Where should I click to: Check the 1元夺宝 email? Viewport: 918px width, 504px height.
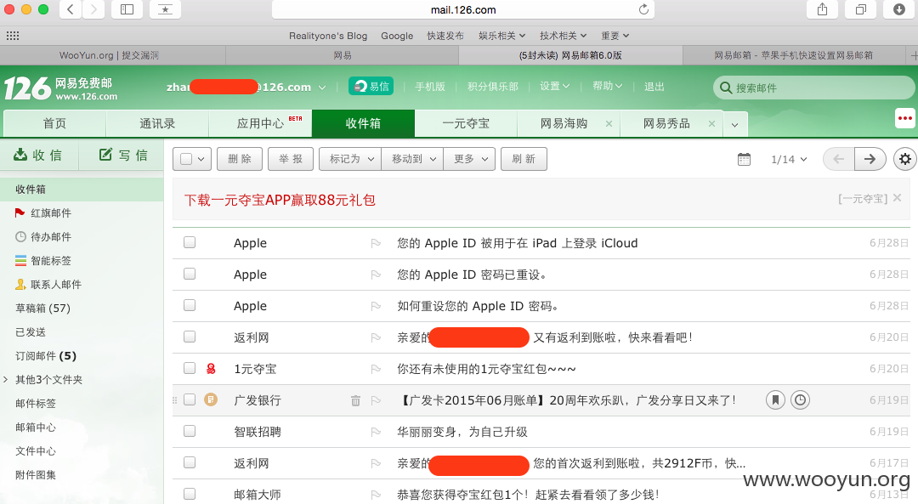[189, 368]
